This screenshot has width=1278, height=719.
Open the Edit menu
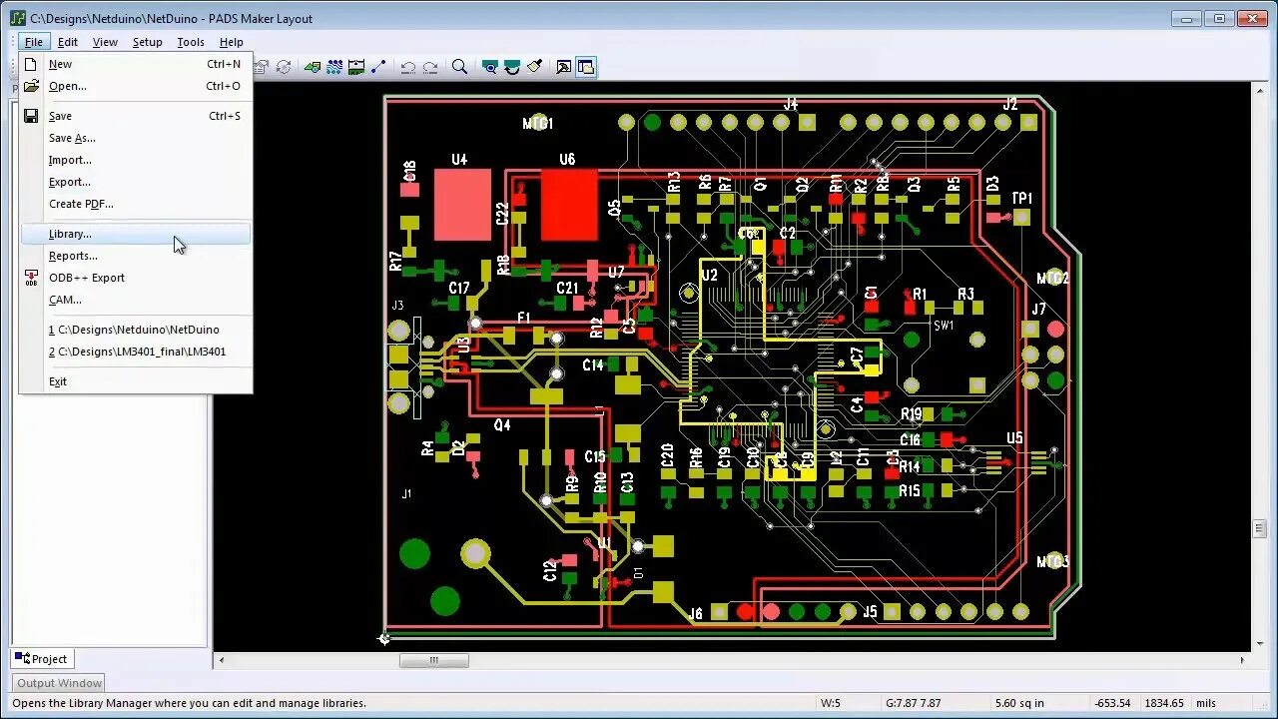tap(67, 42)
